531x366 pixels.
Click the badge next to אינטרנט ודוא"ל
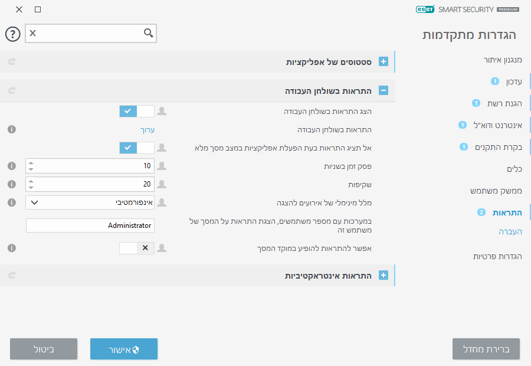coord(462,125)
